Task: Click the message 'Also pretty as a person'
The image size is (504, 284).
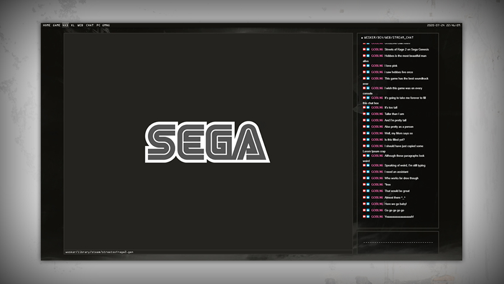Action: 399,127
